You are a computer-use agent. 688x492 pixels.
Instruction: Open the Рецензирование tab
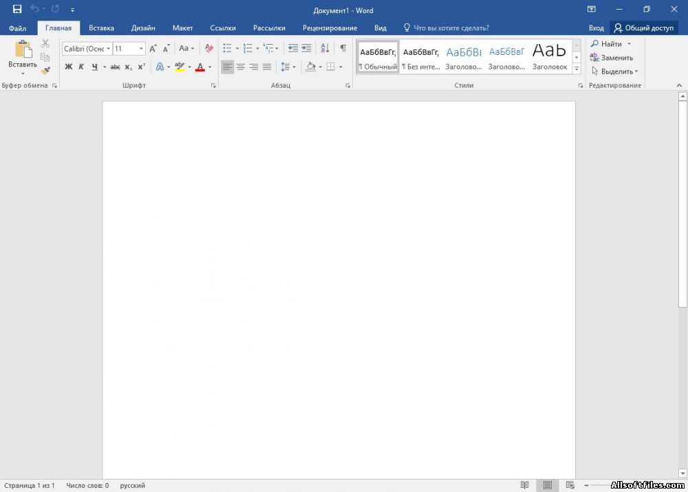click(330, 27)
